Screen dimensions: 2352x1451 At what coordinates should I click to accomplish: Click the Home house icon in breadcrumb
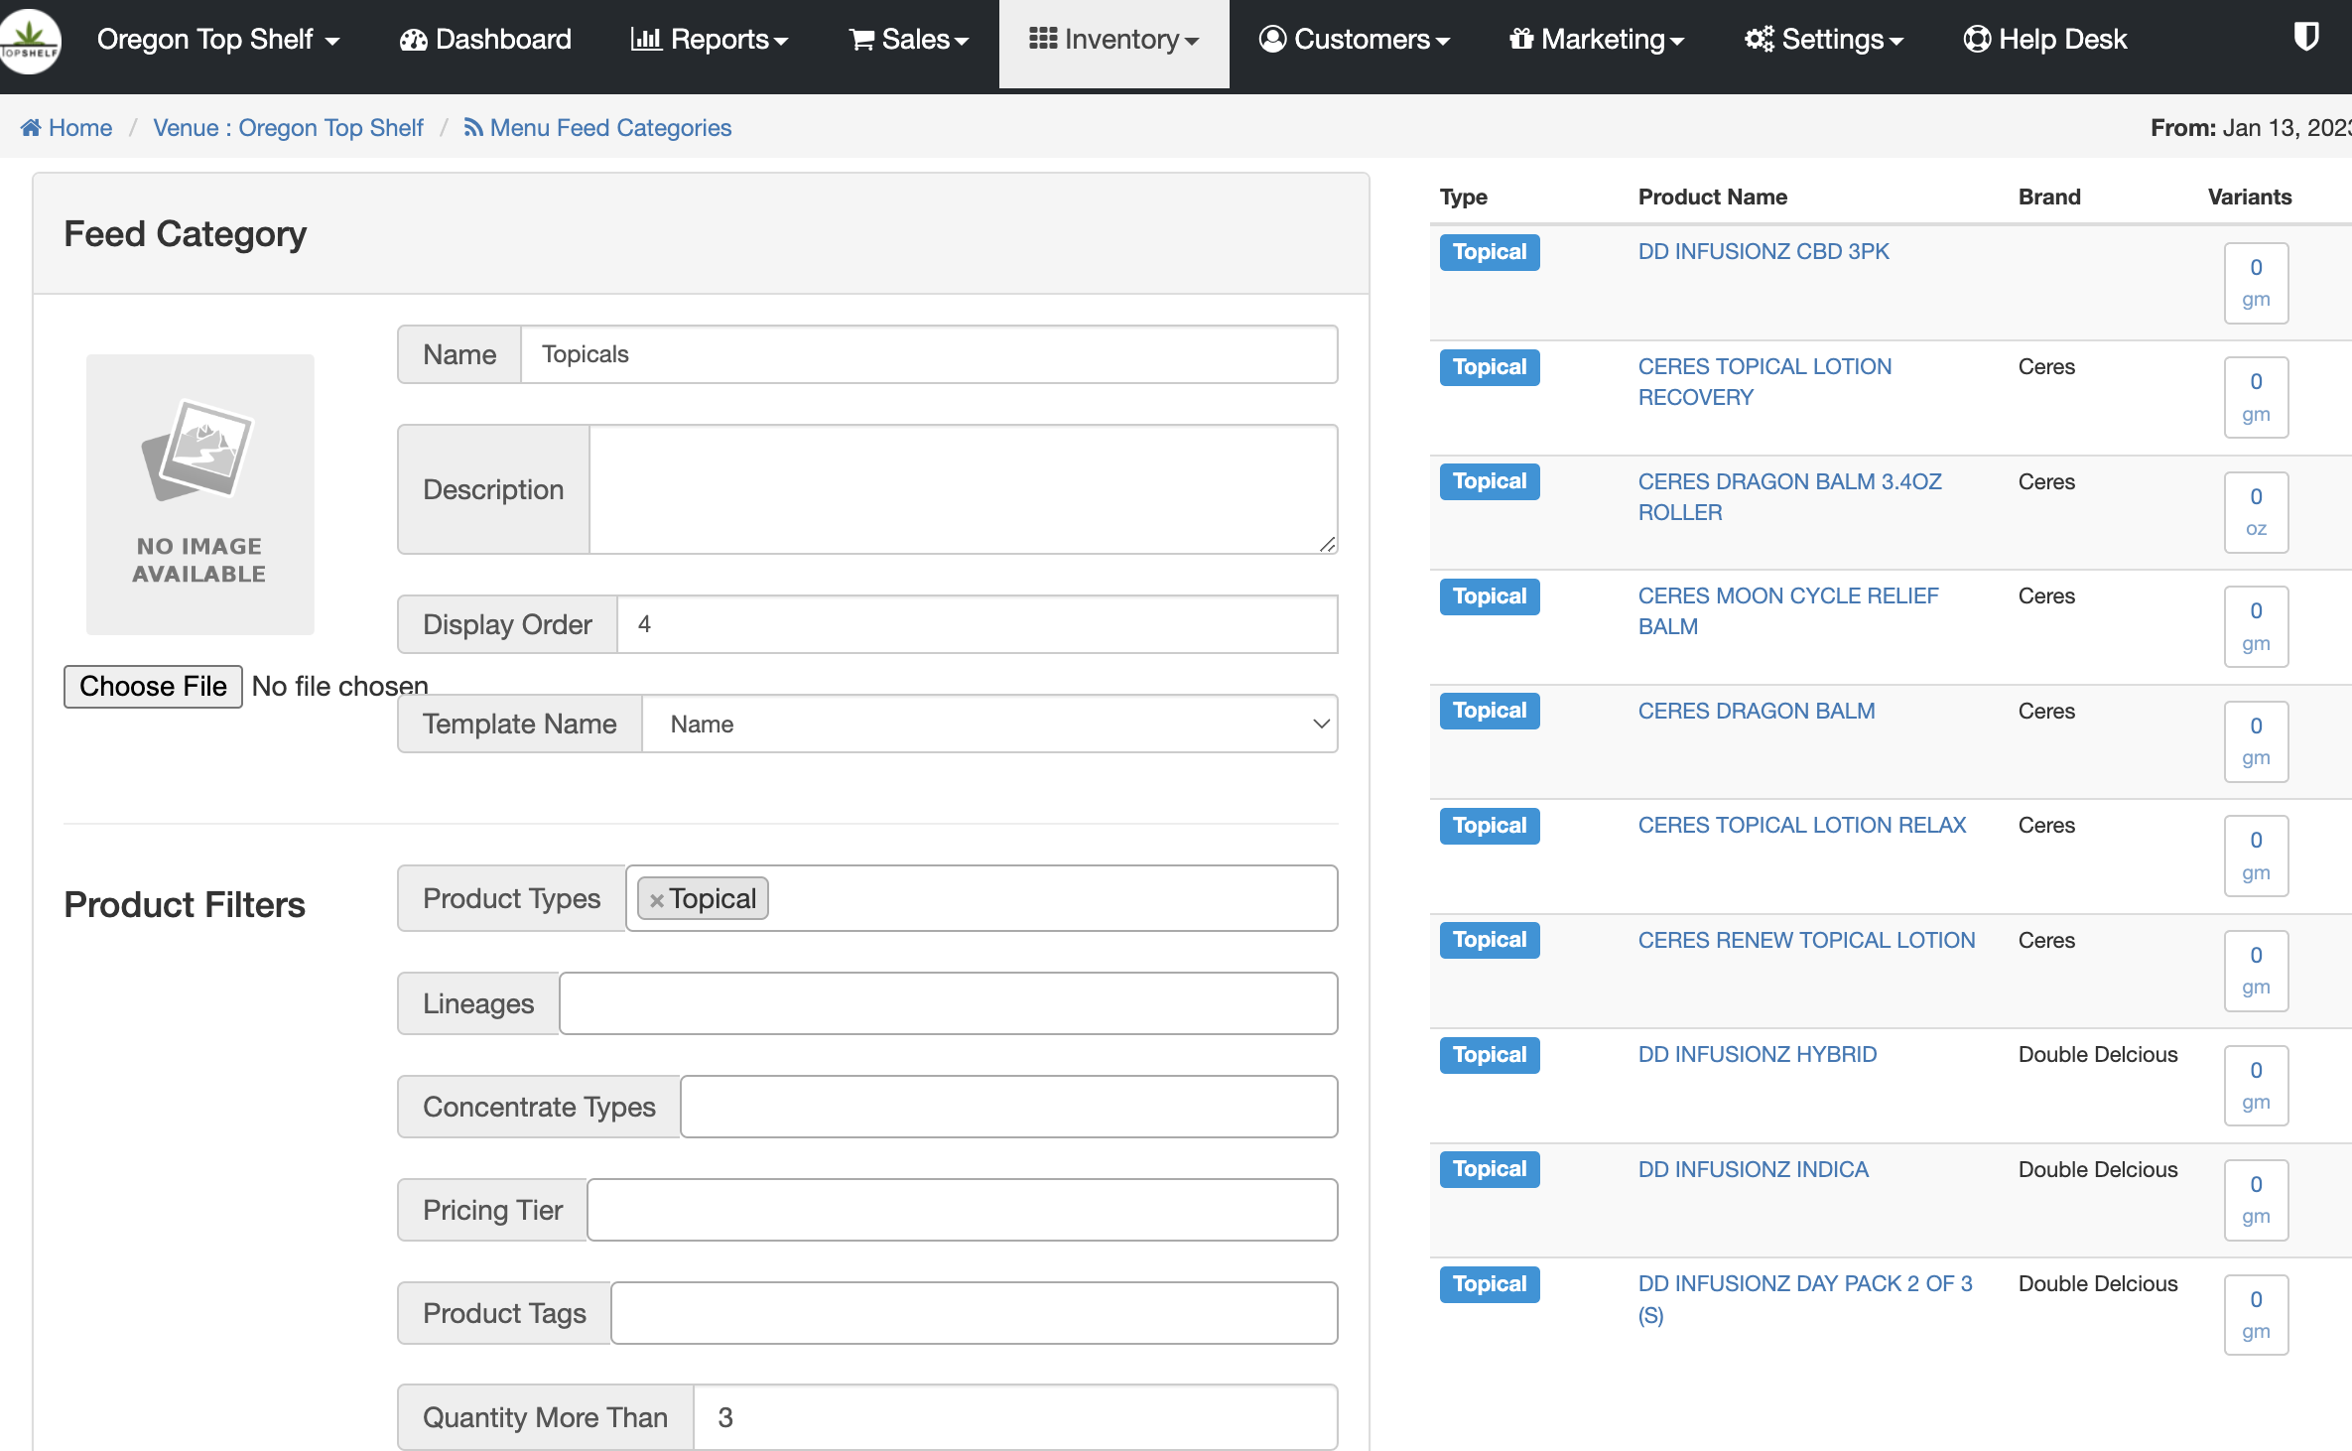pos(31,128)
